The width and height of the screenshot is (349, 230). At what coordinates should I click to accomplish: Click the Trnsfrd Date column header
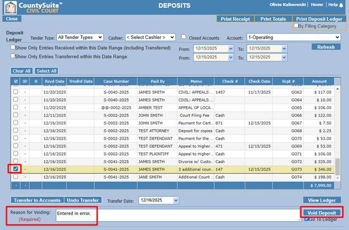[x=81, y=82]
